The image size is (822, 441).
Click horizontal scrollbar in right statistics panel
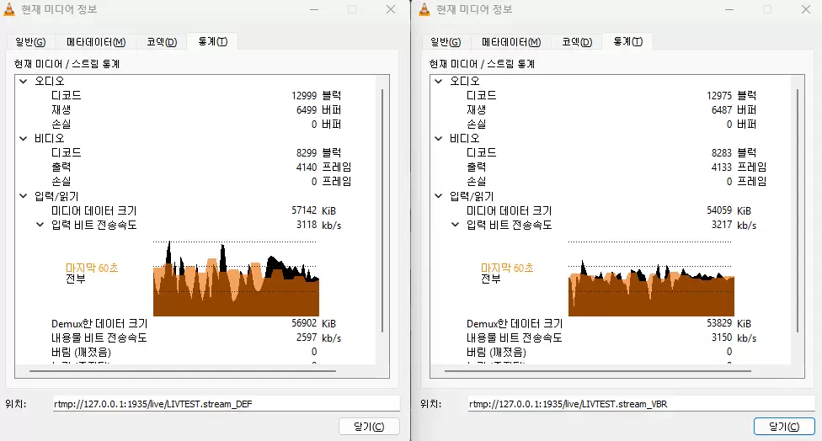click(x=598, y=371)
